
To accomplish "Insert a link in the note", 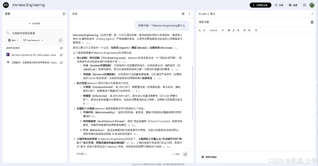I will (x=238, y=30).
